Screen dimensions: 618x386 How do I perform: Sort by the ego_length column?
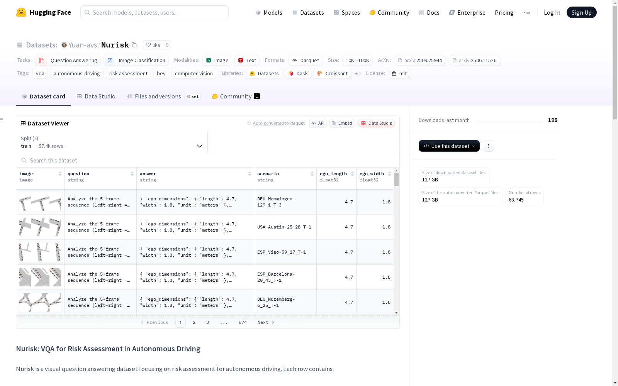[x=352, y=174]
